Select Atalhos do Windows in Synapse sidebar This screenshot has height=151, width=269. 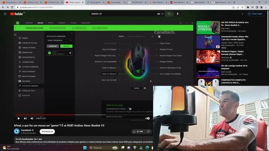point(28,86)
